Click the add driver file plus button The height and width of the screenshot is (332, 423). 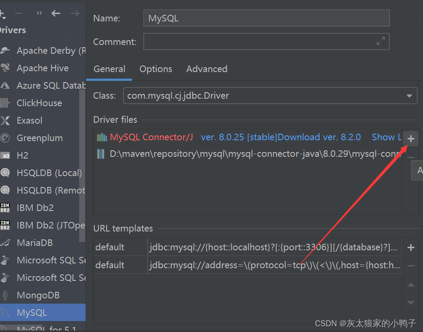[x=411, y=138]
